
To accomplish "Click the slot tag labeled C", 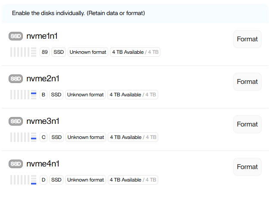I will click(x=43, y=137).
